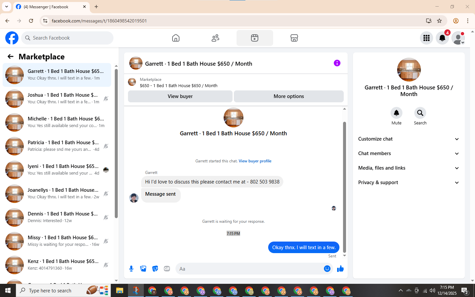The height and width of the screenshot is (297, 475).
Task: Open Facebook home logo
Action: point(12,38)
